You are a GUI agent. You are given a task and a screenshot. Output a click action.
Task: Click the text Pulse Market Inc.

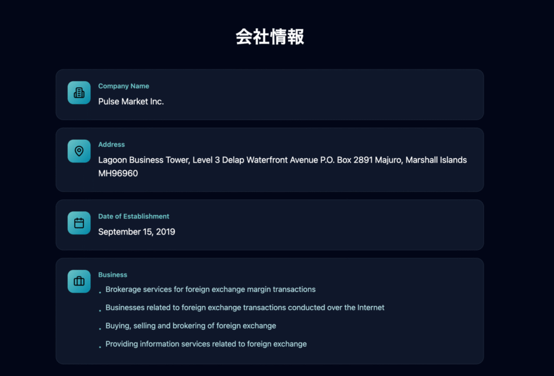[x=131, y=102]
